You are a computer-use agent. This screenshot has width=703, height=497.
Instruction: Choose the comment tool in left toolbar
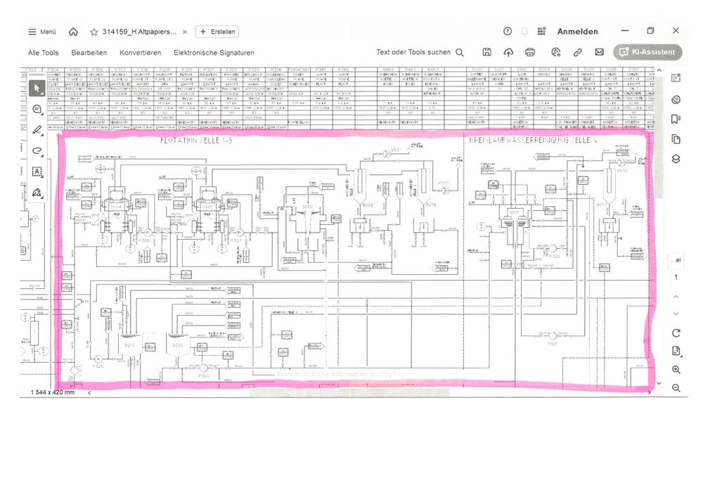point(37,109)
